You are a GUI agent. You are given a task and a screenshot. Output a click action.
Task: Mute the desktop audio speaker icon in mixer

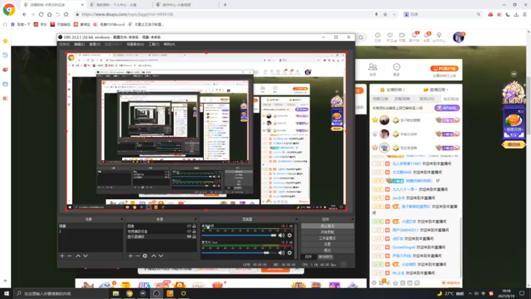coord(281,235)
